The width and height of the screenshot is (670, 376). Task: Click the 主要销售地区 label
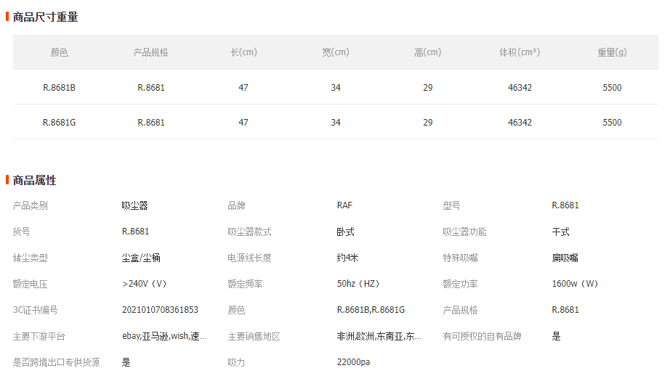point(254,336)
